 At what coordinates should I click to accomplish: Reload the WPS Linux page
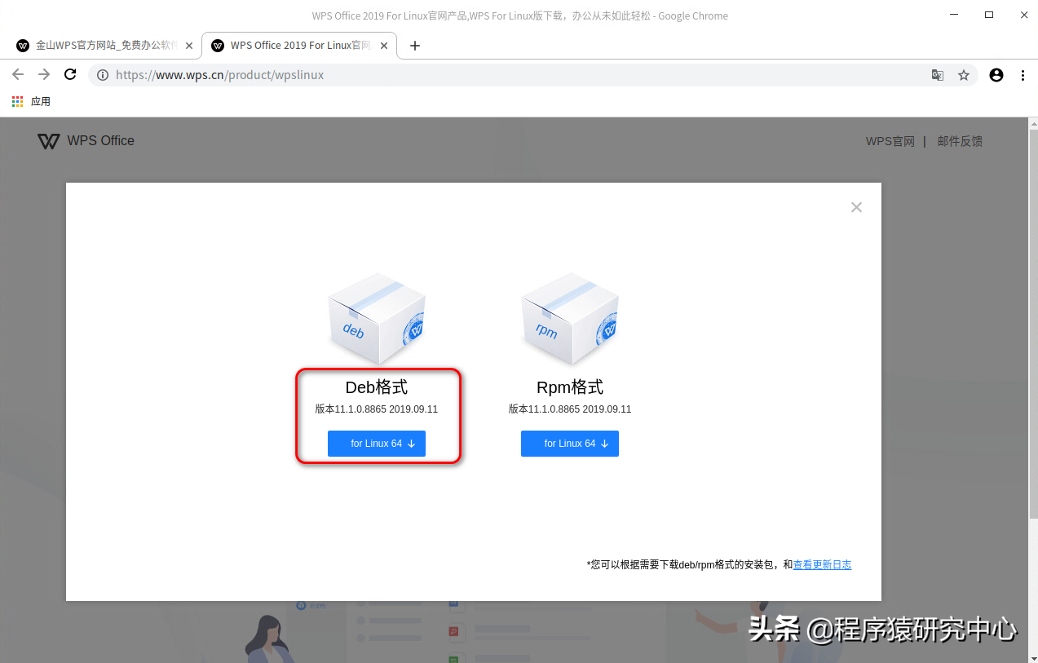[x=70, y=74]
